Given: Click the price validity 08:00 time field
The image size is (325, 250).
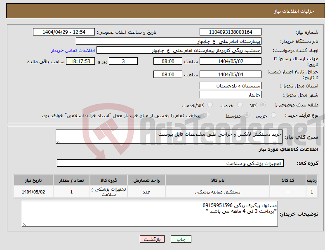Looking at the screenshot, I should pyautogui.click(x=168, y=74).
